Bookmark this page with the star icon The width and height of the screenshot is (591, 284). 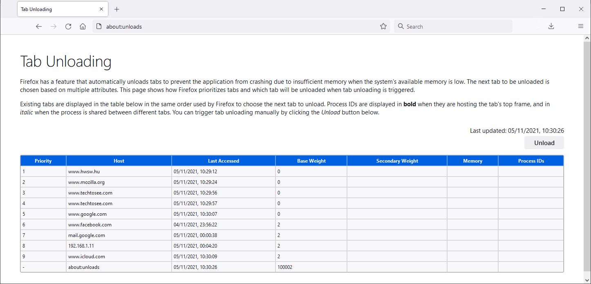tap(383, 27)
